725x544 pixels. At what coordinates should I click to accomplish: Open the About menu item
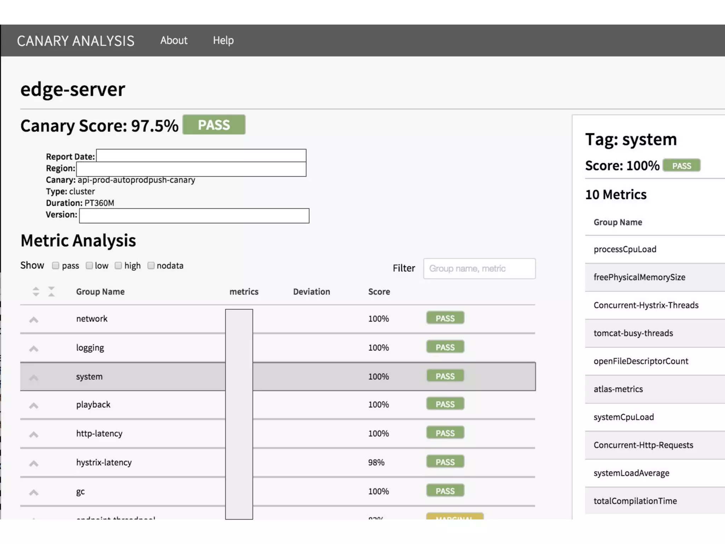point(173,40)
